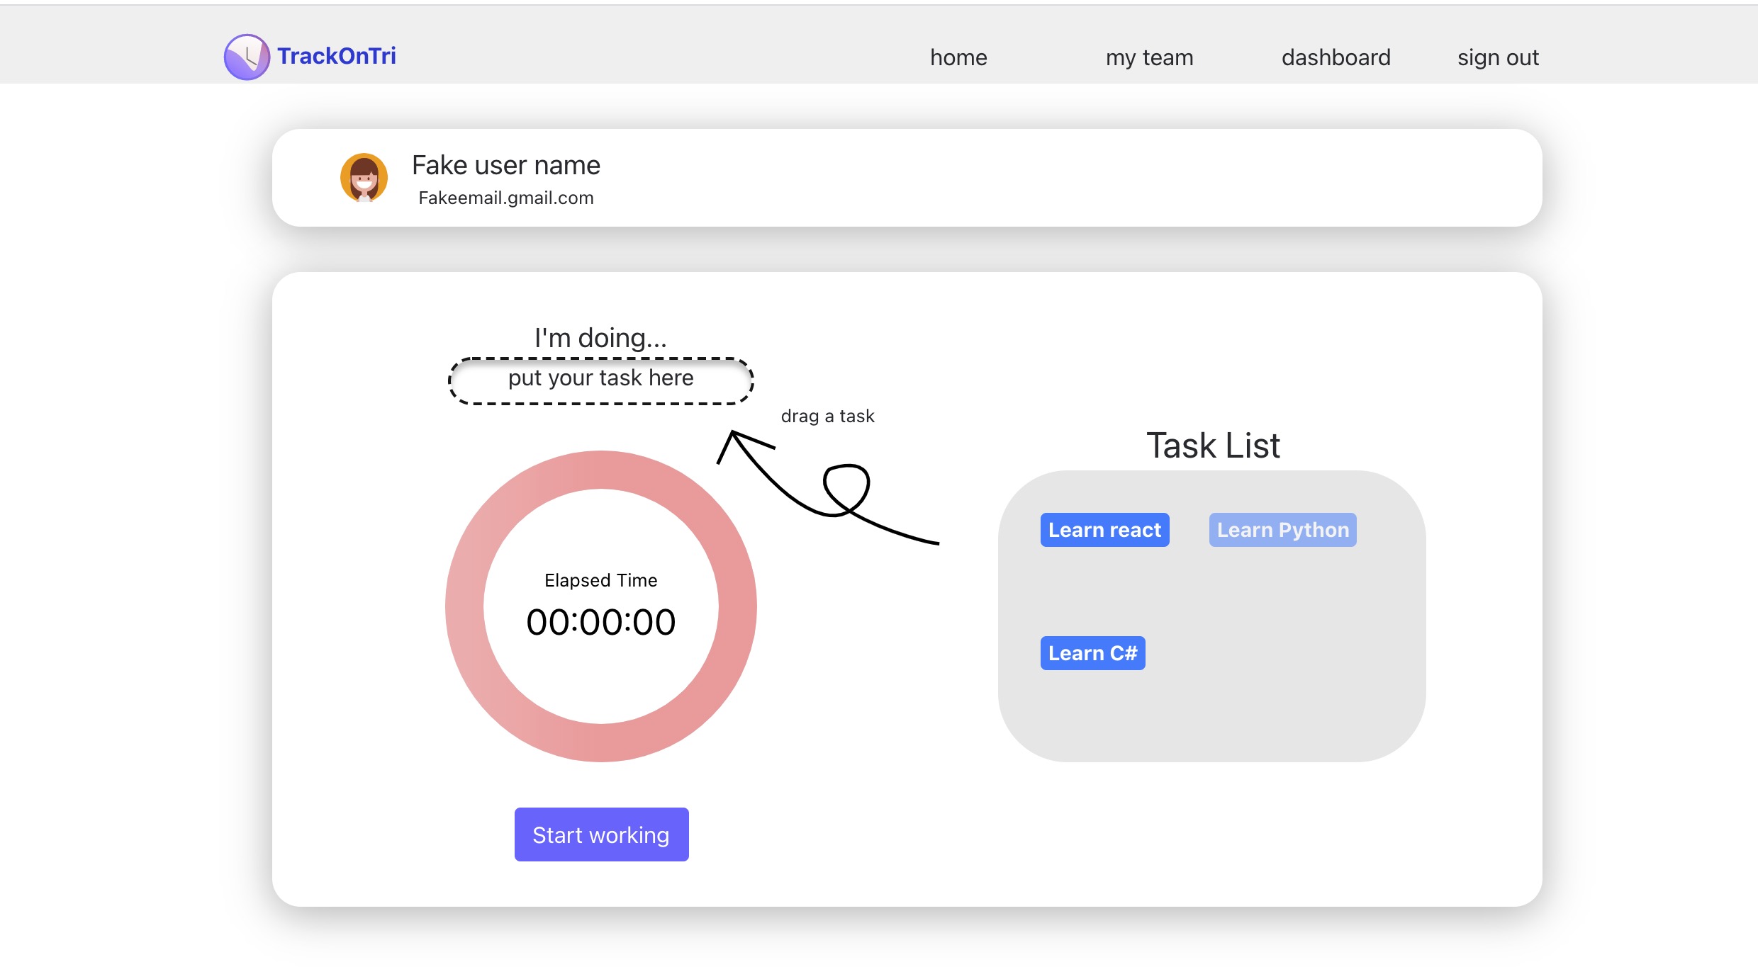Select the Learn C# task
Viewport: 1758px width, 979px height.
tap(1092, 653)
